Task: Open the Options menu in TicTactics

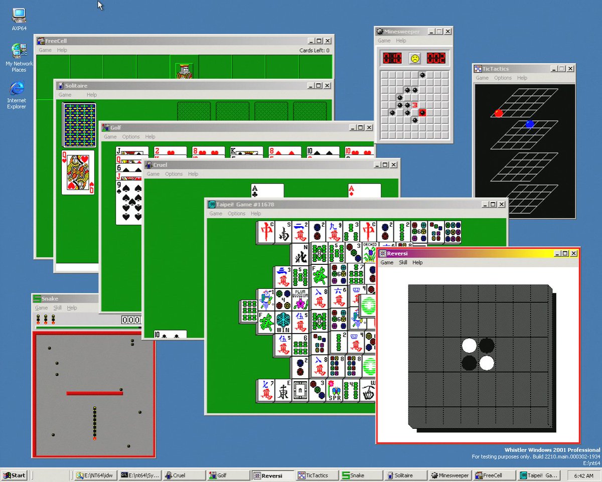Action: [503, 78]
